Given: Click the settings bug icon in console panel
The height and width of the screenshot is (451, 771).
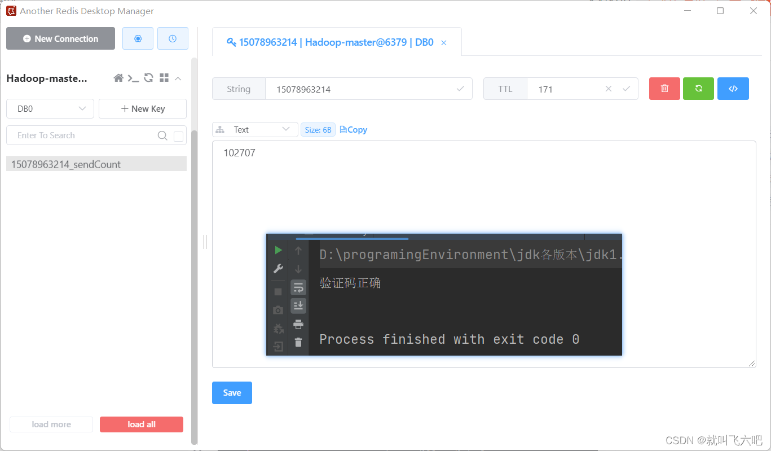Looking at the screenshot, I should tap(278, 329).
